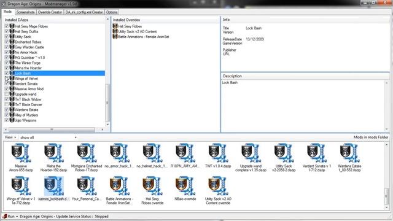Select Wings of Velvet v1 1a-712.dazip icon
The width and height of the screenshot is (393, 221).
pyautogui.click(x=21, y=185)
